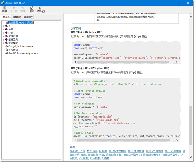The image size is (194, 162).
Task: Click right arrow of first code block scrollbar
Action: [177, 62]
